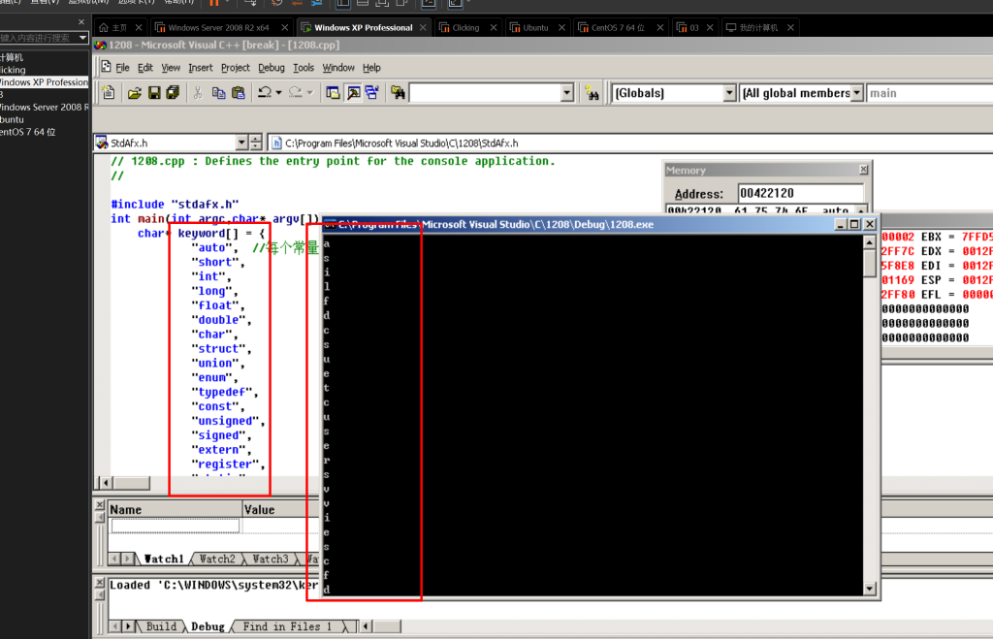Click the console window's scroll-down arrow
Image resolution: width=993 pixels, height=639 pixels.
869,588
